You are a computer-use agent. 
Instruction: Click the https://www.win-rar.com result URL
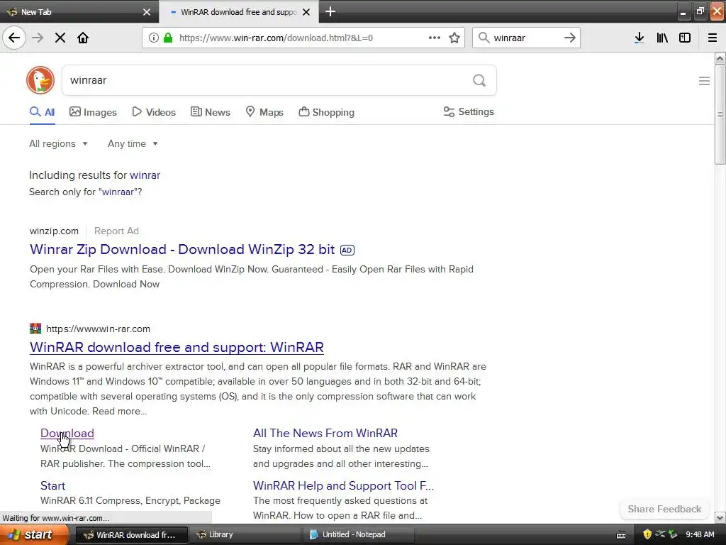[x=98, y=329]
